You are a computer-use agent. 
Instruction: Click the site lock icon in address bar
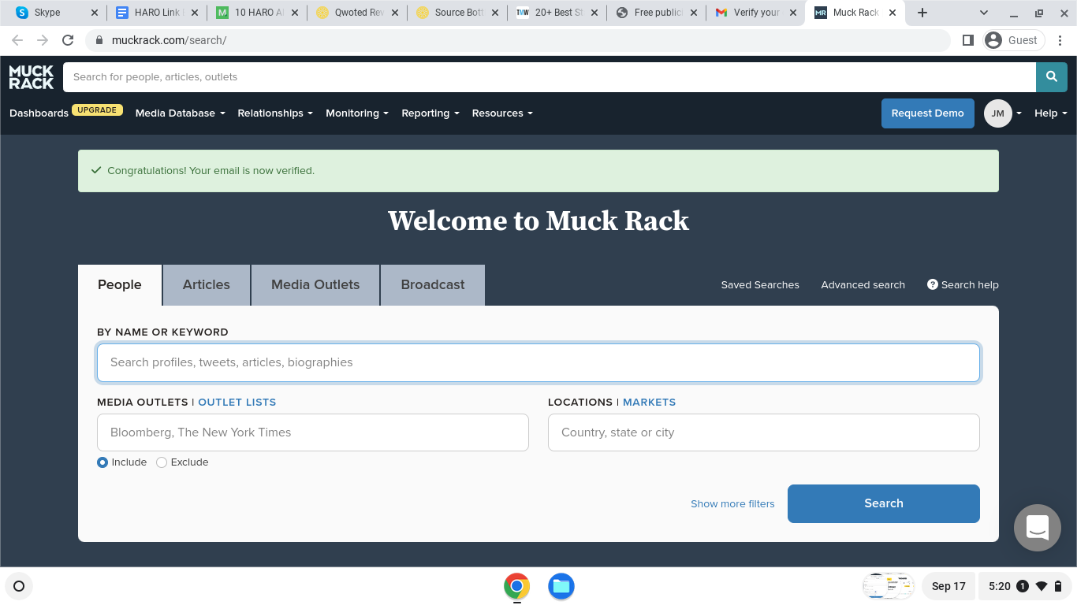(x=99, y=40)
